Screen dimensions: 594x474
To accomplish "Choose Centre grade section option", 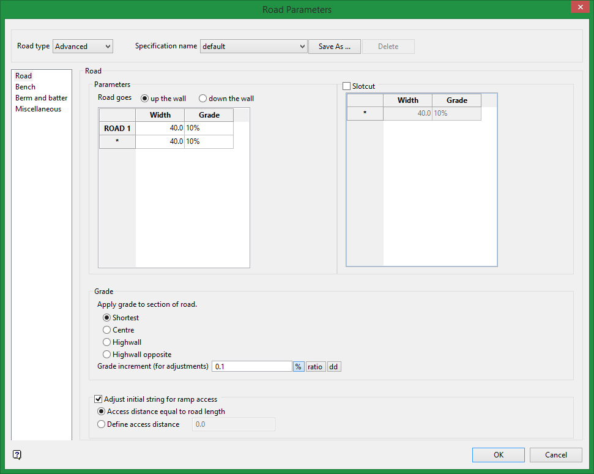I will [x=107, y=330].
